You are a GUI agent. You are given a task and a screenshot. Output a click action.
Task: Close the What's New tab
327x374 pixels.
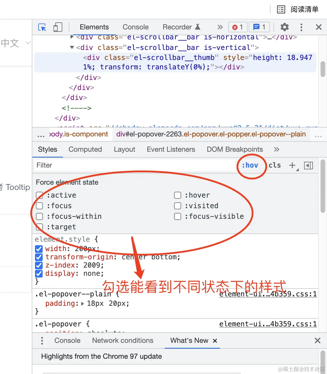pos(215,341)
